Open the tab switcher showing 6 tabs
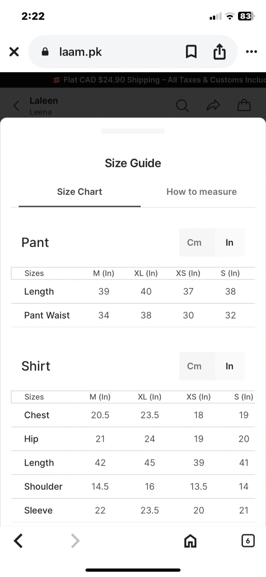The width and height of the screenshot is (266, 577). click(x=248, y=541)
